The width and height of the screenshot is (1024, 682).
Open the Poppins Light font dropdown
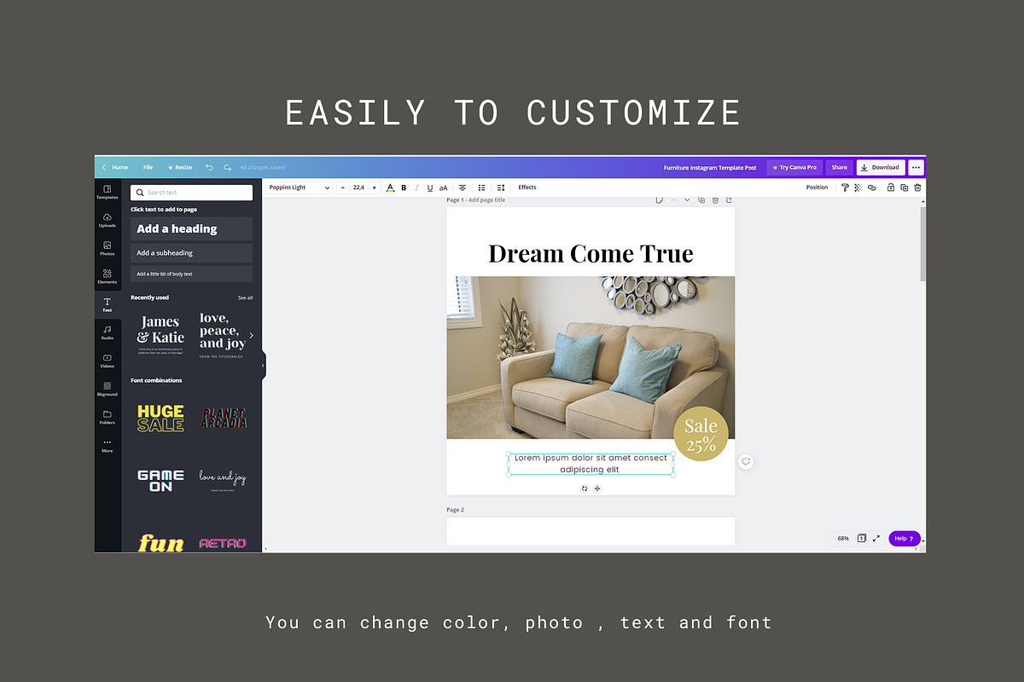299,188
